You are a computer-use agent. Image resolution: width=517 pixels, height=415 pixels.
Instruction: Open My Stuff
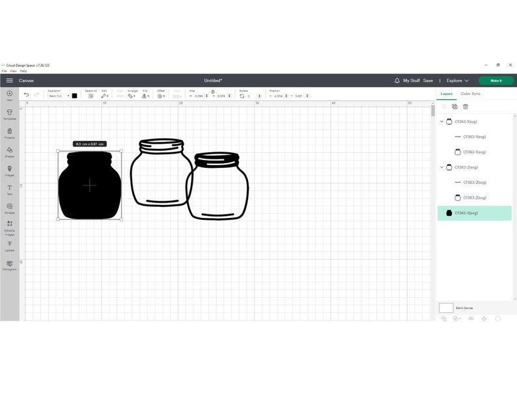(412, 81)
